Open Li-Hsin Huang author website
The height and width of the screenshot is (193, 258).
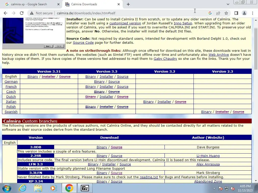[x=208, y=156]
